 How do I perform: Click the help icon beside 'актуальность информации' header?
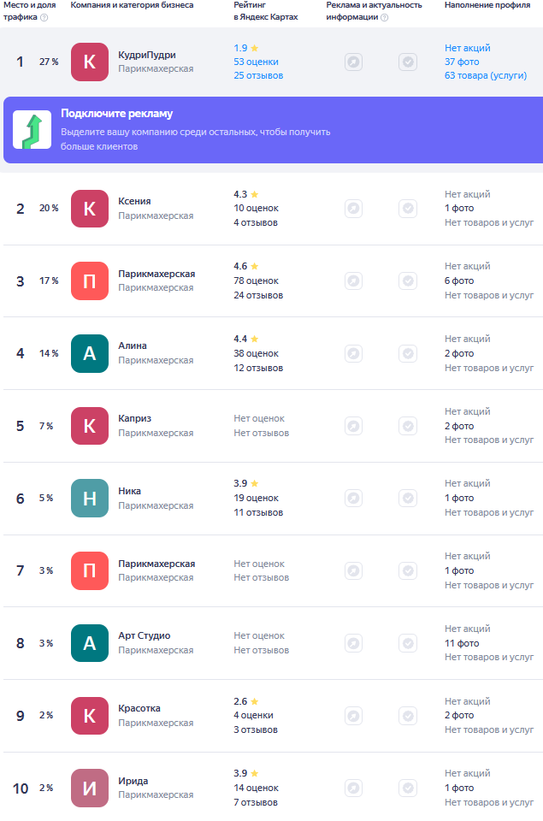pyautogui.click(x=384, y=17)
